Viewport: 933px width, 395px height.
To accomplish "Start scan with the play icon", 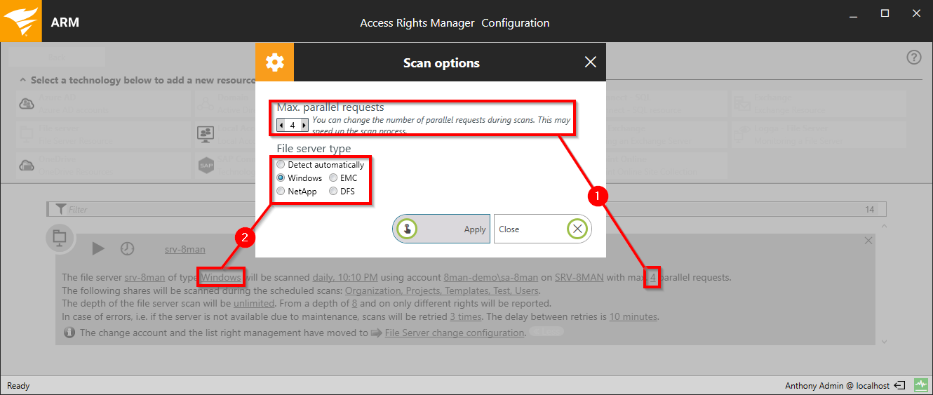I will pos(98,248).
